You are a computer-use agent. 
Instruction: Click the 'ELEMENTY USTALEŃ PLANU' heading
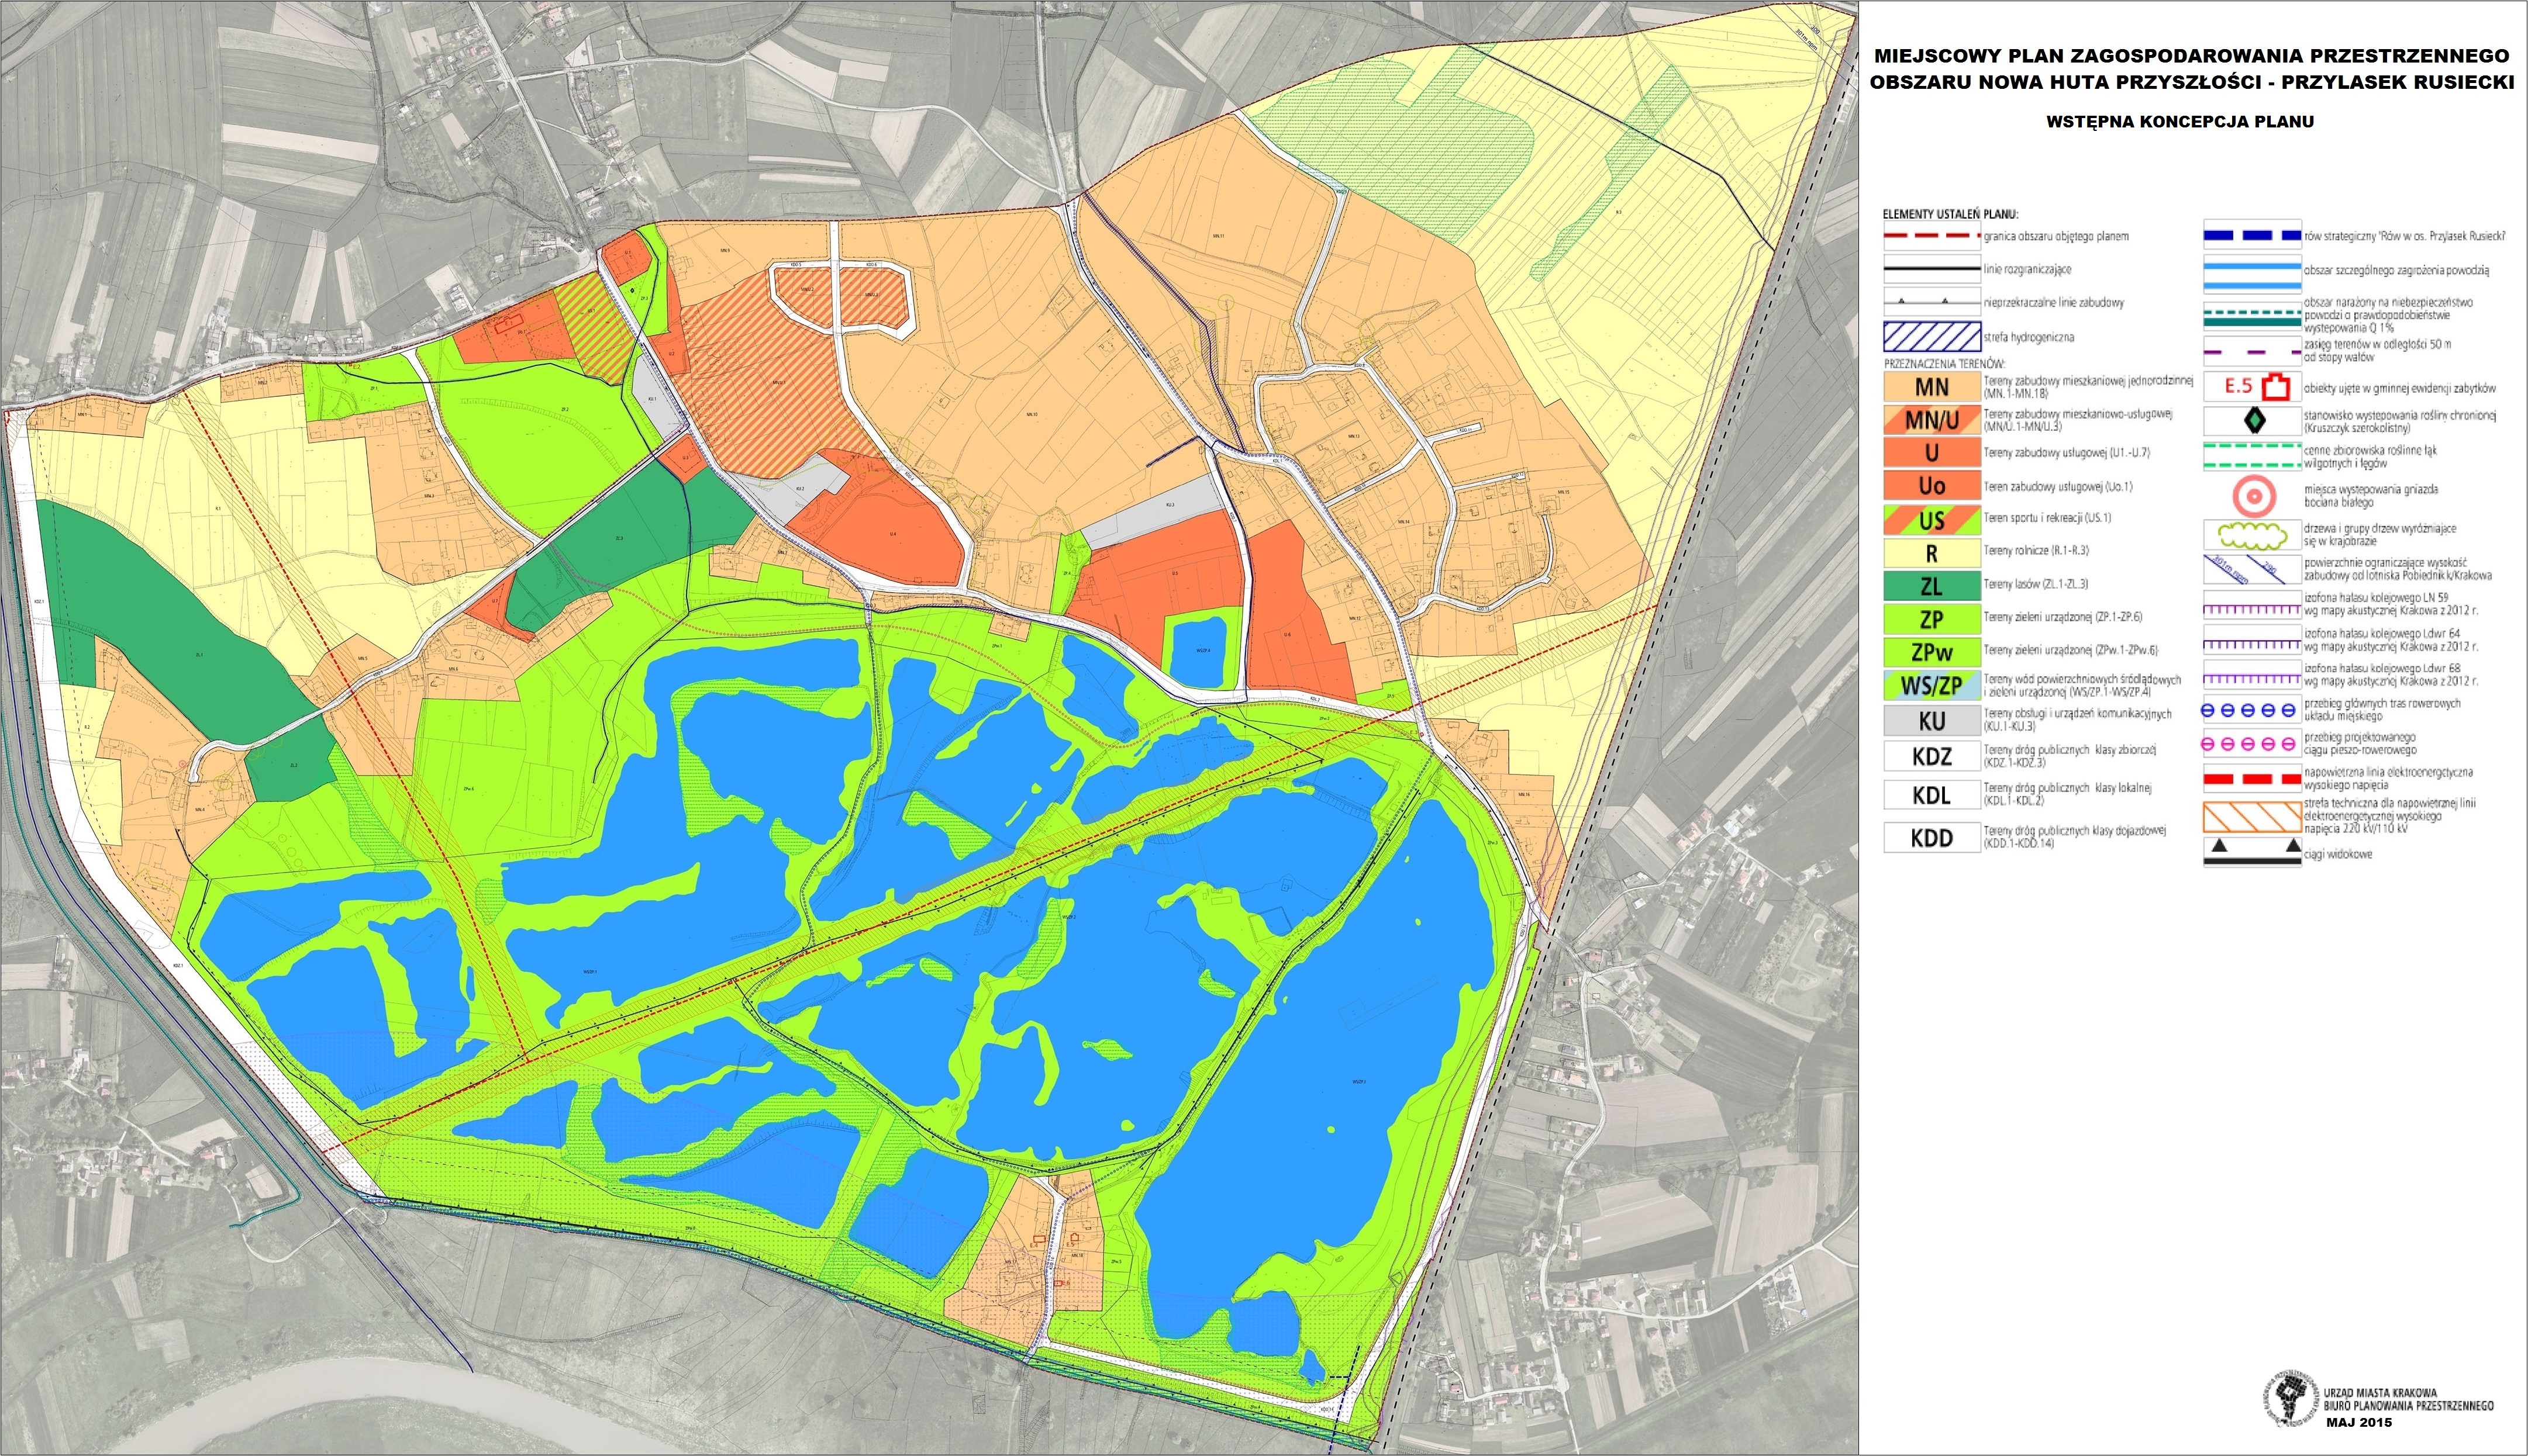tap(1950, 214)
